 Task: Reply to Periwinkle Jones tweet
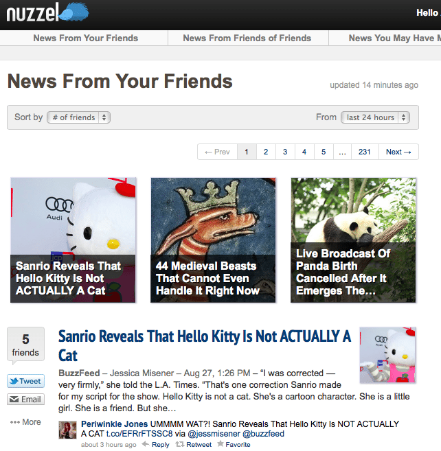tap(156, 444)
